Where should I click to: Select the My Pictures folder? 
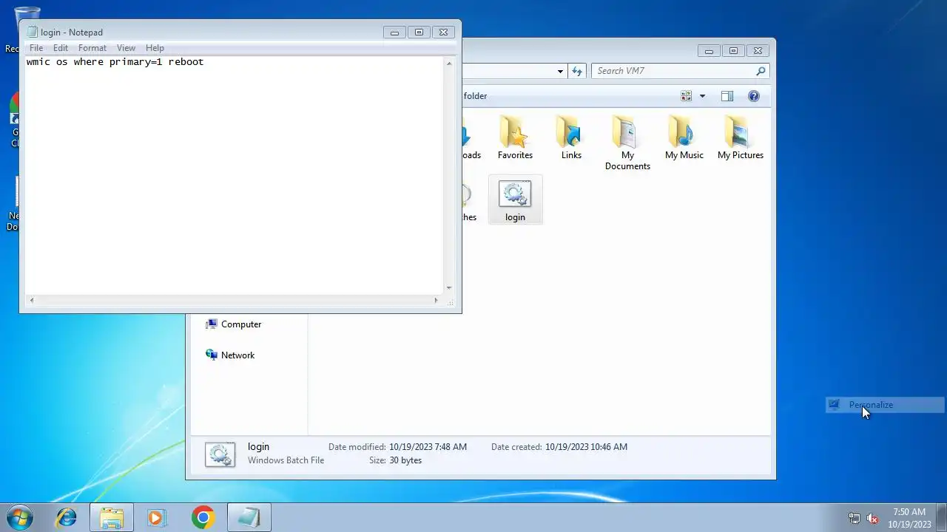click(740, 138)
